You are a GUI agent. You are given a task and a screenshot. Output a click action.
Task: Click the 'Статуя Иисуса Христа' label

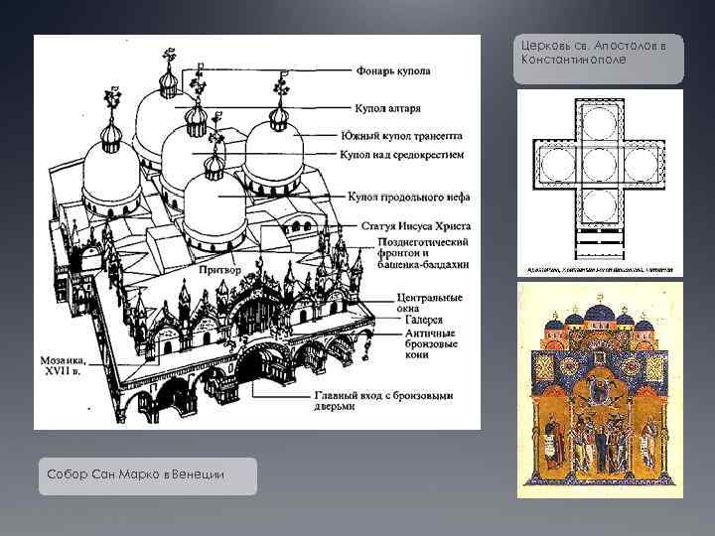[416, 226]
